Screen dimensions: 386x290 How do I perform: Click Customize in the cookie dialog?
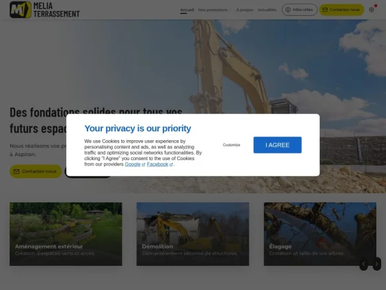[232, 145]
